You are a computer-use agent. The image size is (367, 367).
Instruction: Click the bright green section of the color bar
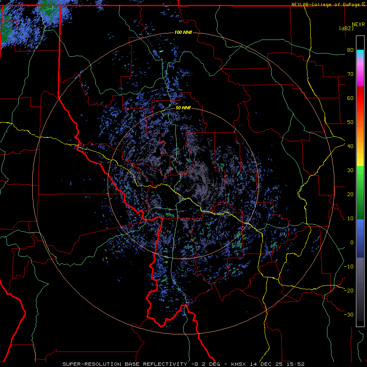pyautogui.click(x=360, y=175)
